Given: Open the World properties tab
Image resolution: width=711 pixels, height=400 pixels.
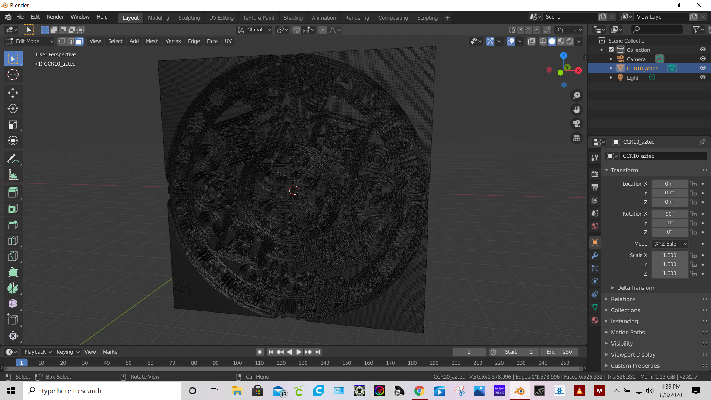Looking at the screenshot, I should point(595,226).
